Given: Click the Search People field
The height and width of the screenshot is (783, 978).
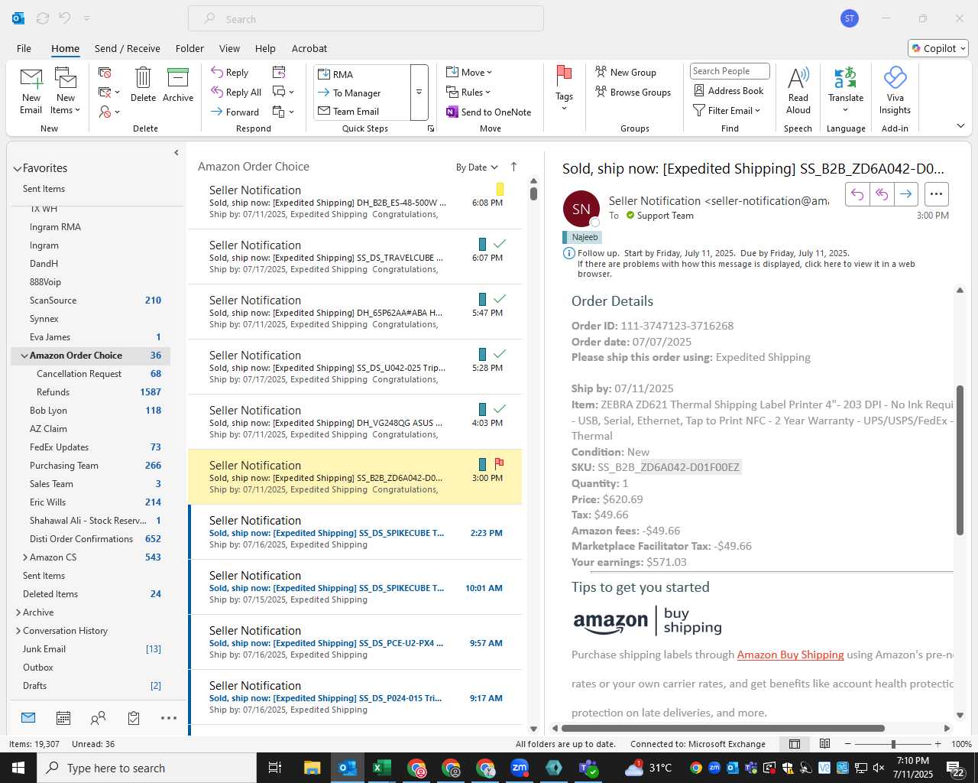Looking at the screenshot, I should coord(730,71).
